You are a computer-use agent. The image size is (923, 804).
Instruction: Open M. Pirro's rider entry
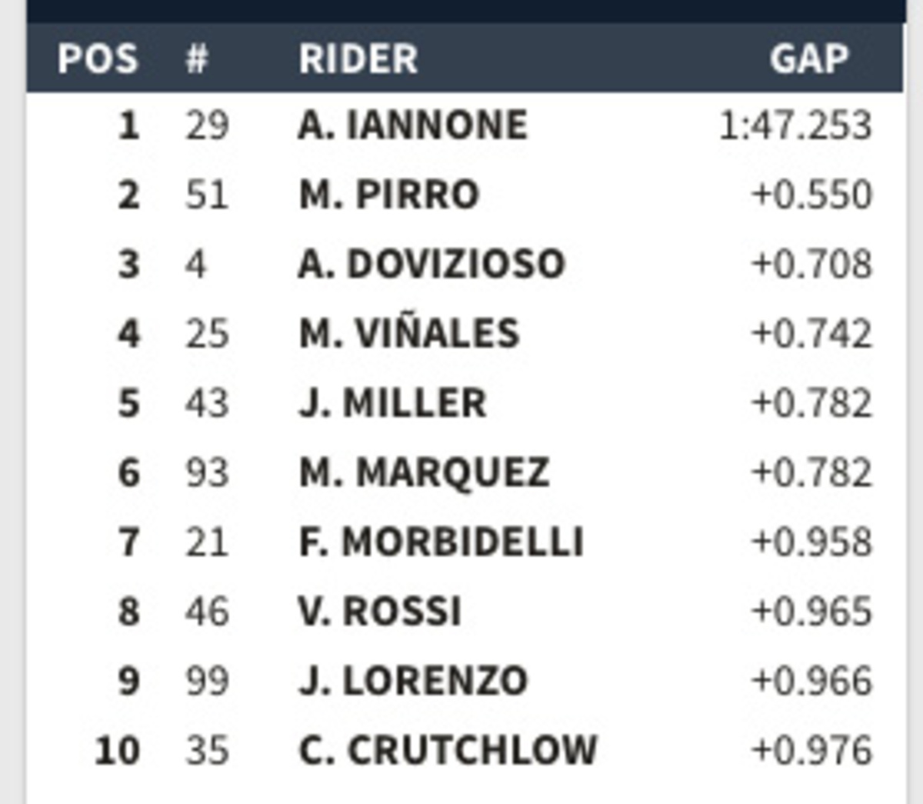coord(388,194)
